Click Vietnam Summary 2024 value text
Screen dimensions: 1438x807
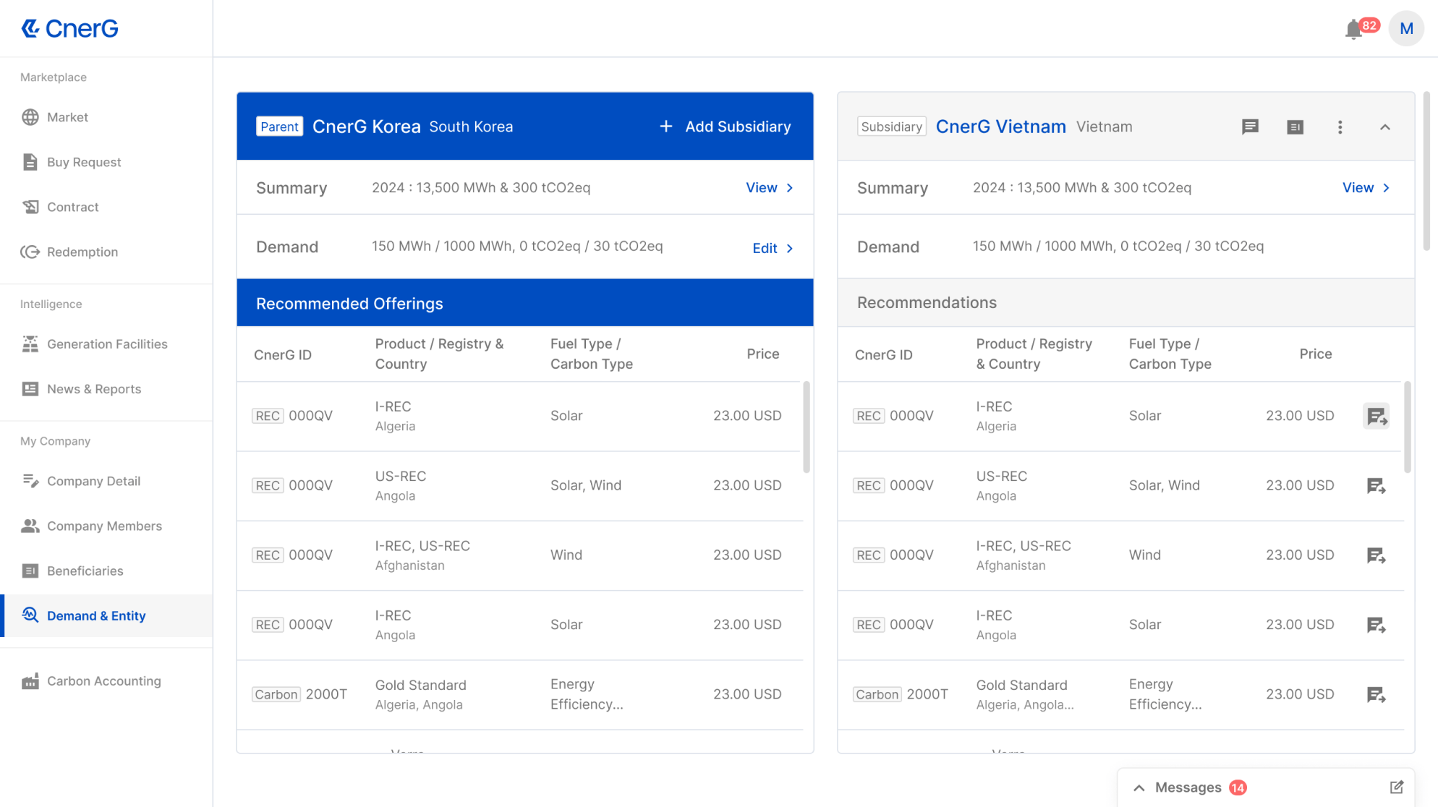coord(1081,187)
